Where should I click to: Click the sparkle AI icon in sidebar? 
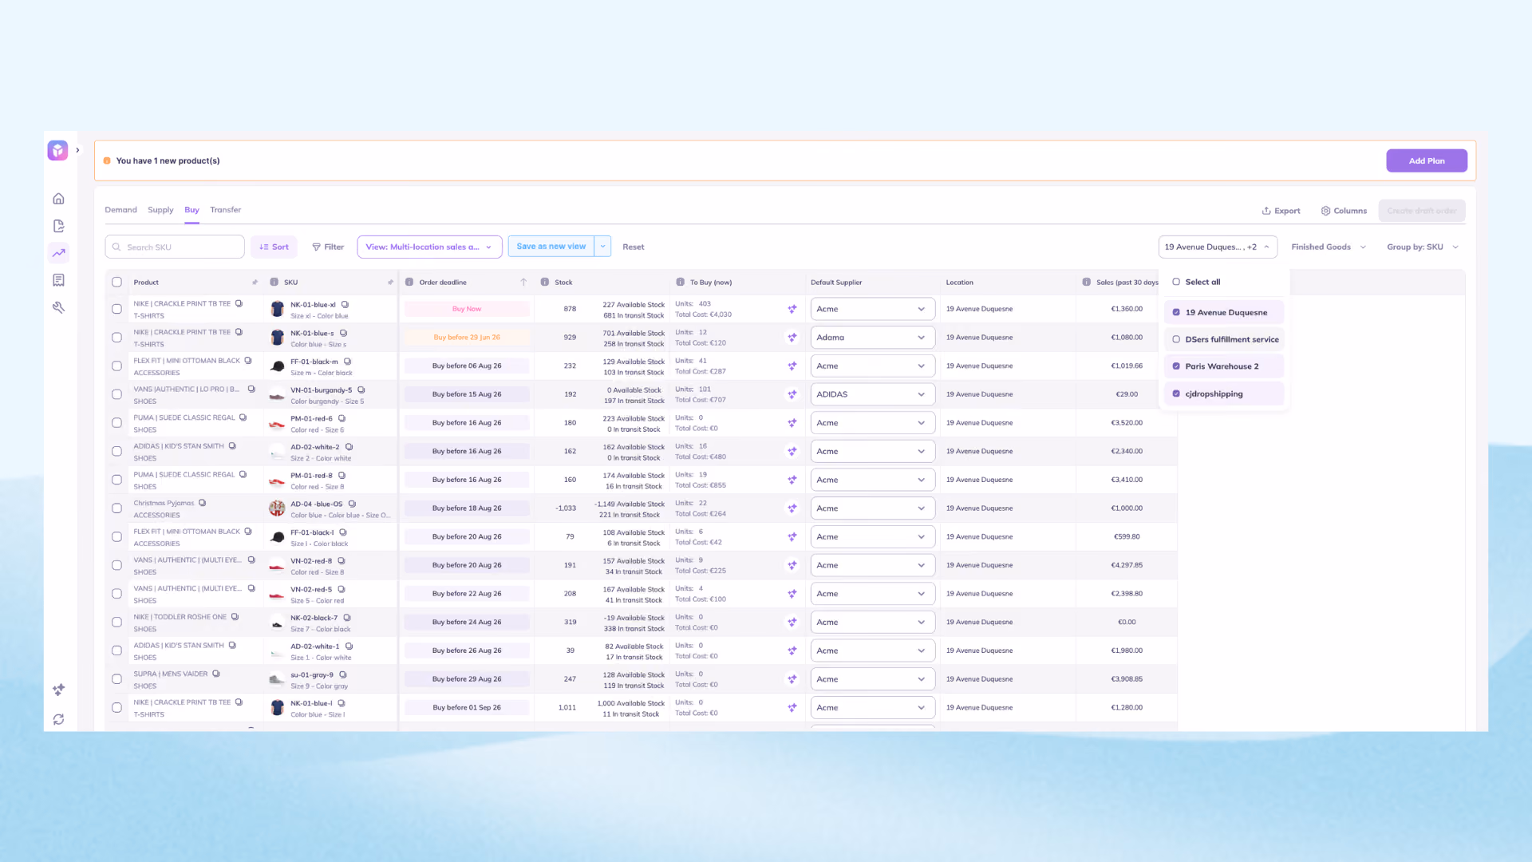[58, 690]
